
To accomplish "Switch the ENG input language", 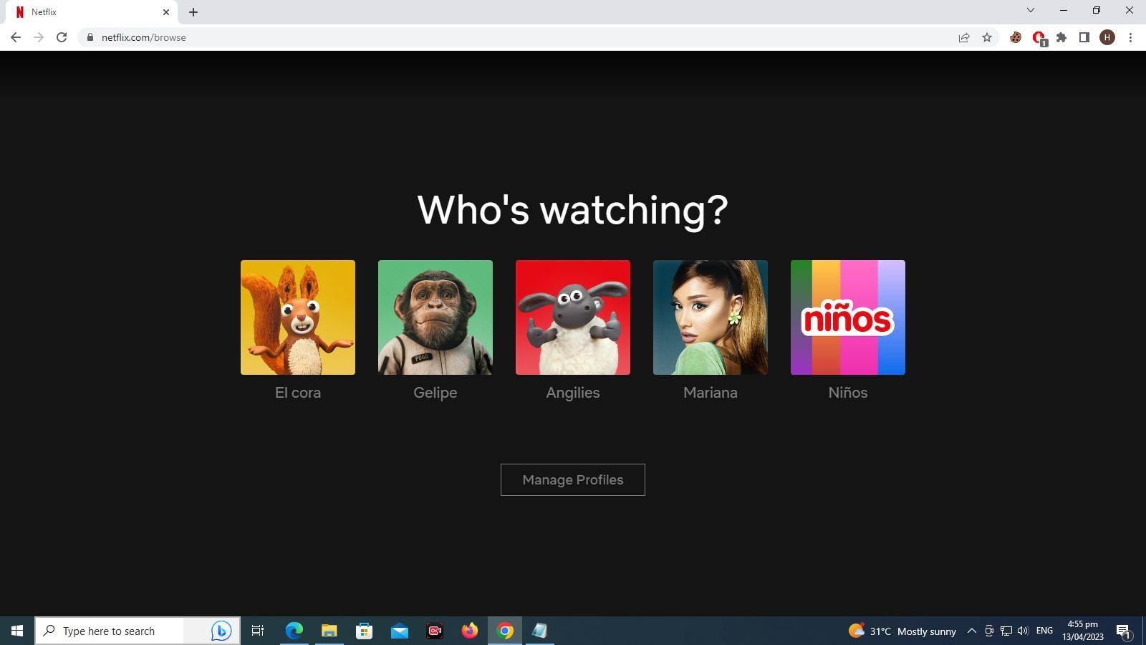I will 1045,631.
